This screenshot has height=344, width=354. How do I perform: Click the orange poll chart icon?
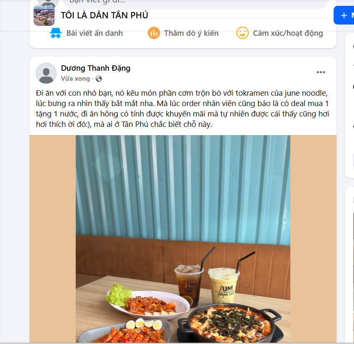point(154,33)
